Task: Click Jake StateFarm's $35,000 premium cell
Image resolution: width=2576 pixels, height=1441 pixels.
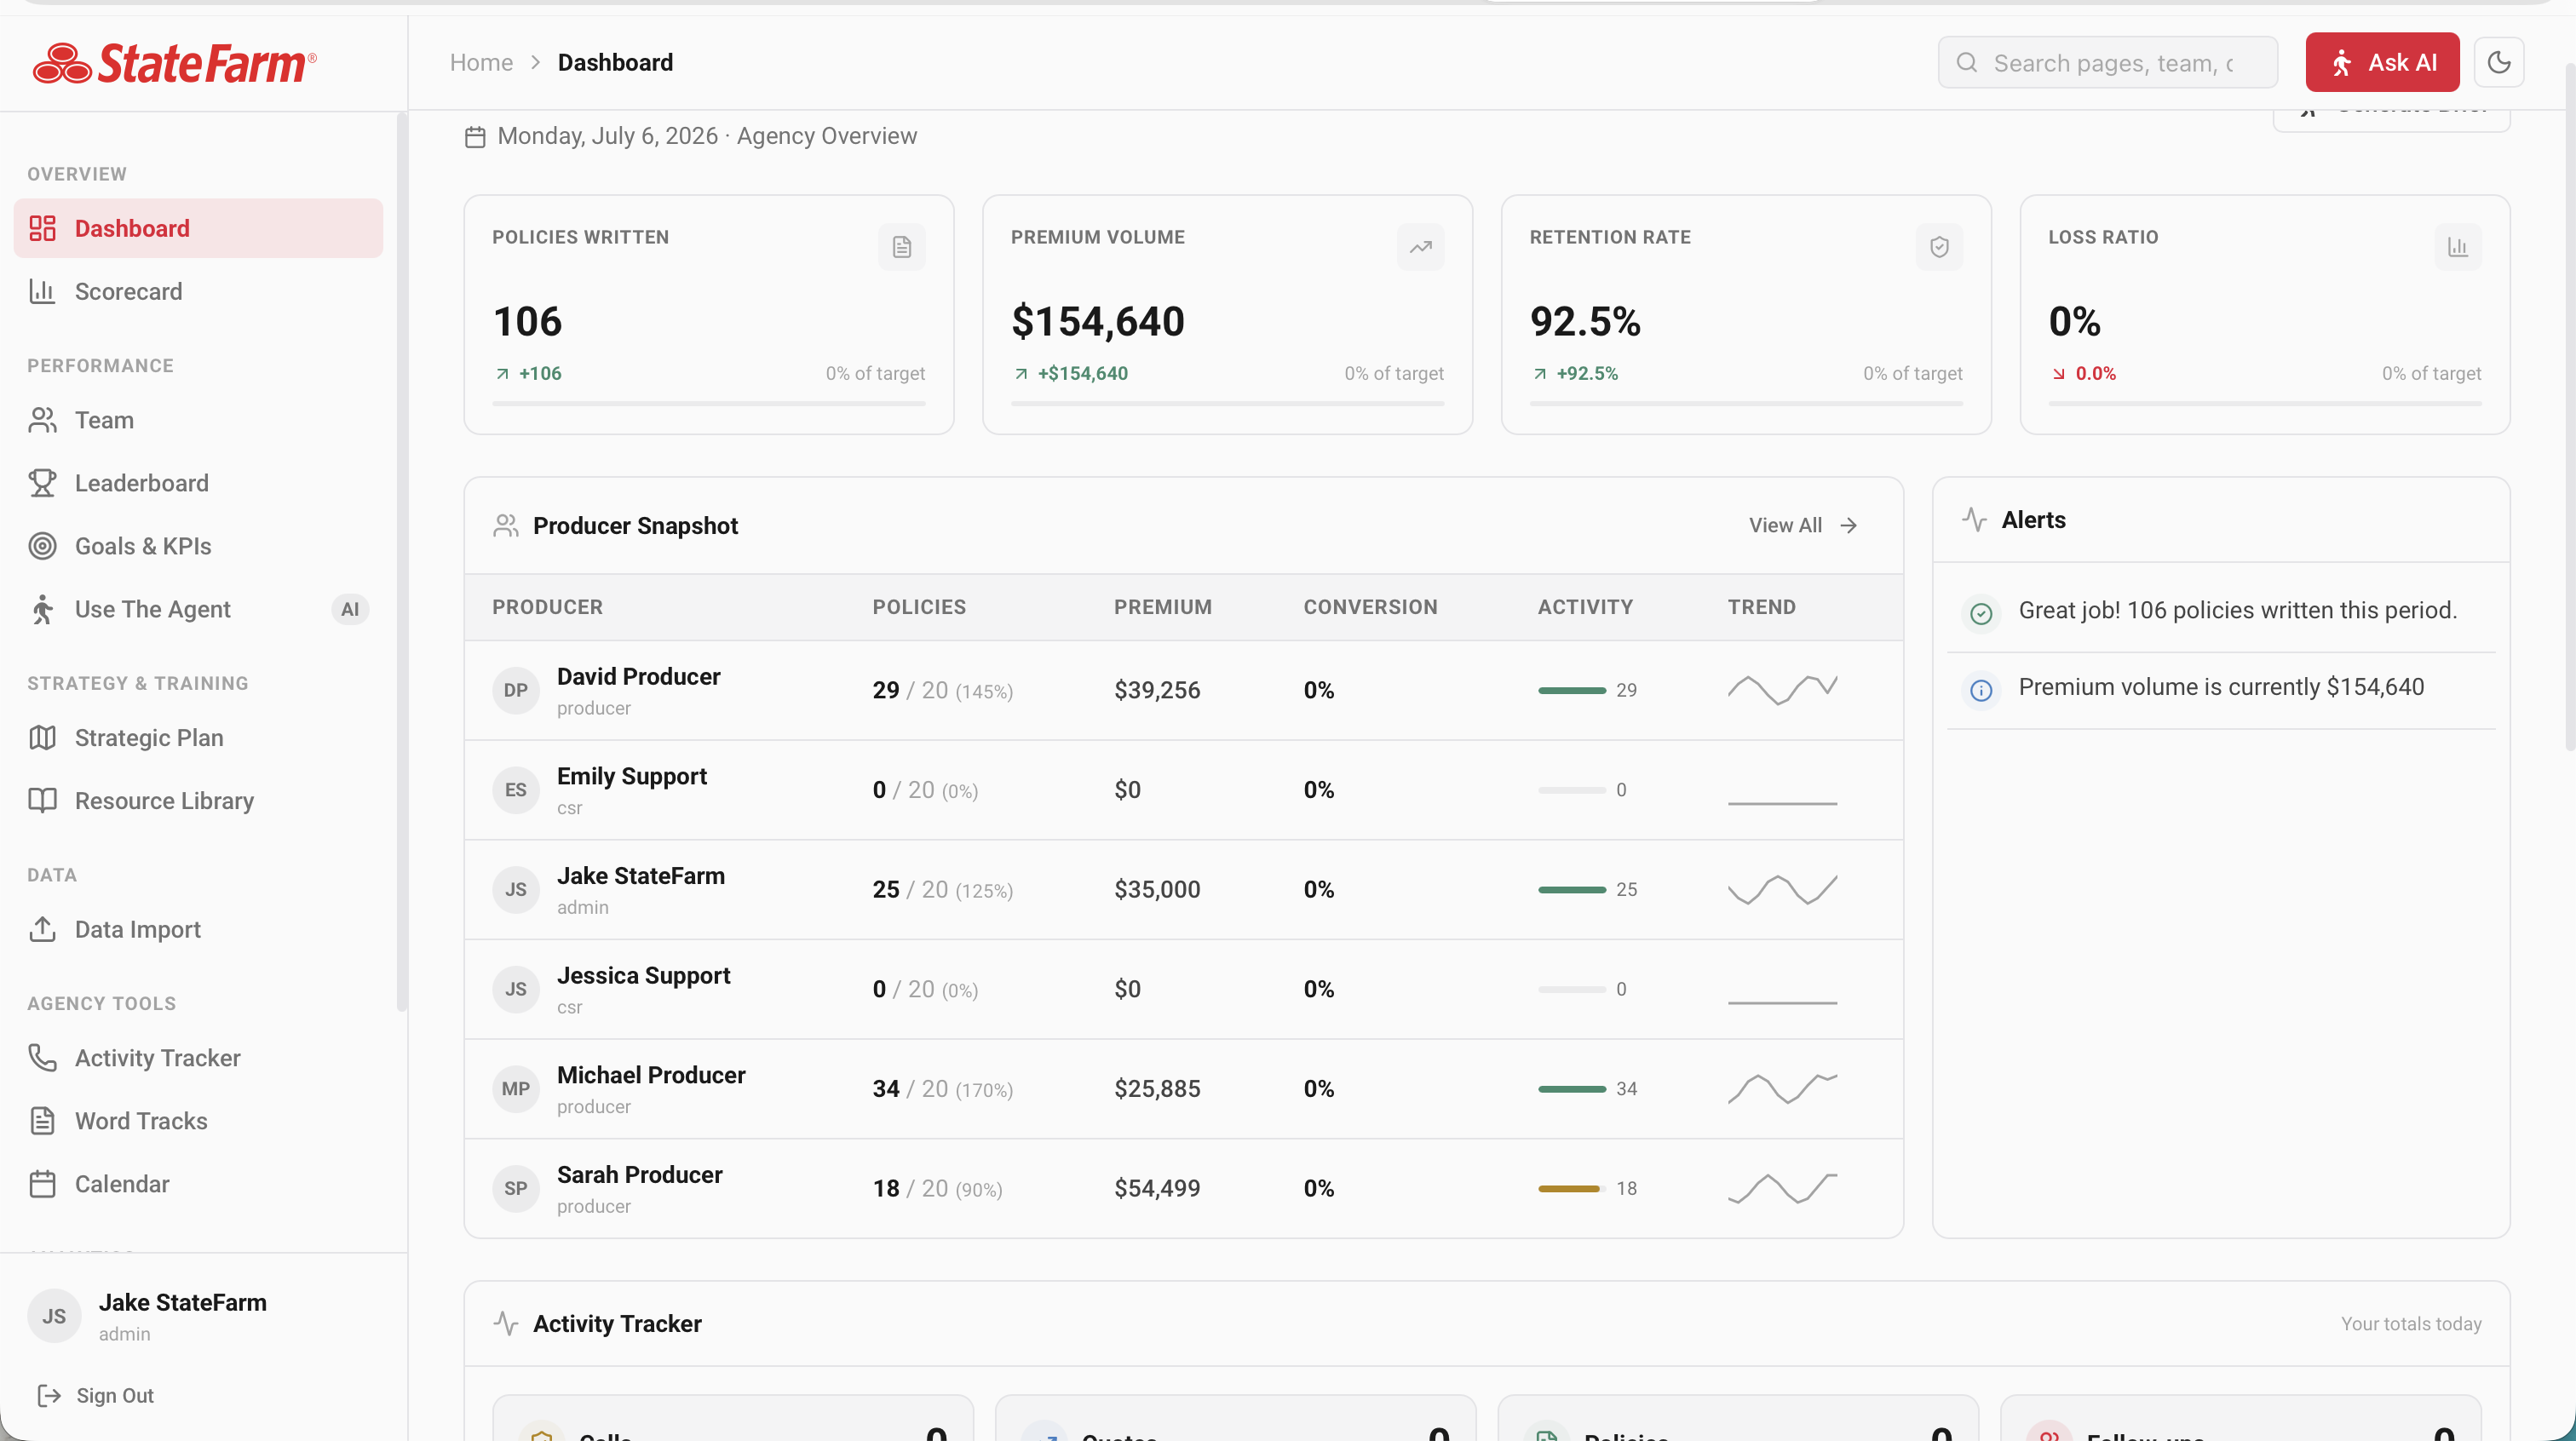Action: coord(1157,889)
